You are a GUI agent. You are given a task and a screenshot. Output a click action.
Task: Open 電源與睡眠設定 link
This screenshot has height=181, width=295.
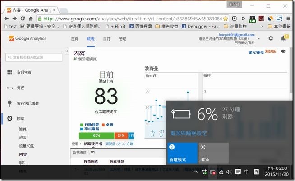coord(189,133)
